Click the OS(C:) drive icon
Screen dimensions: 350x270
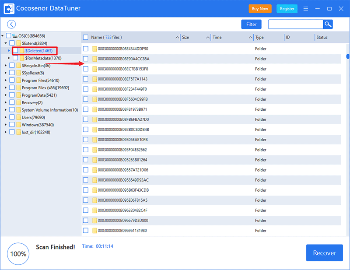(x=15, y=36)
